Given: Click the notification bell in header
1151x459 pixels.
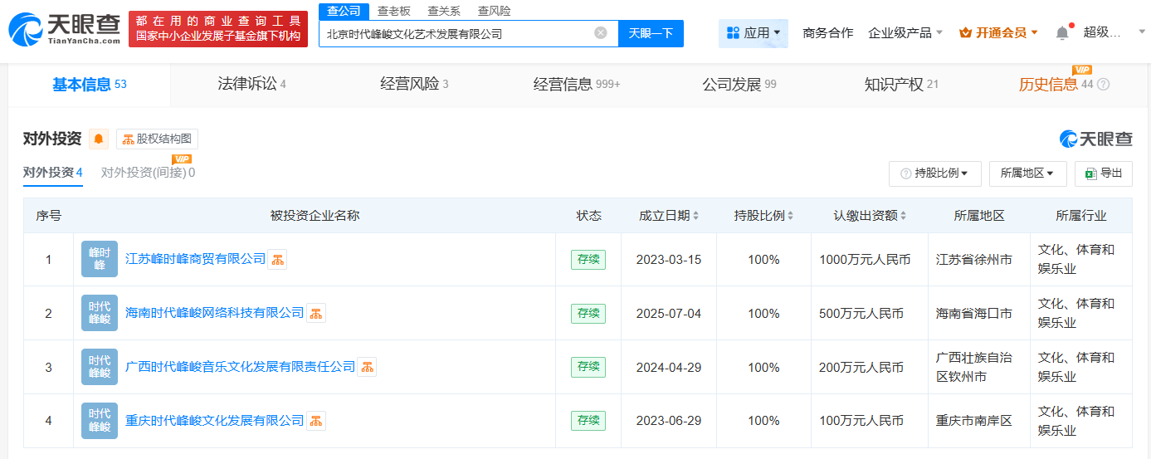Looking at the screenshot, I should [x=1062, y=33].
